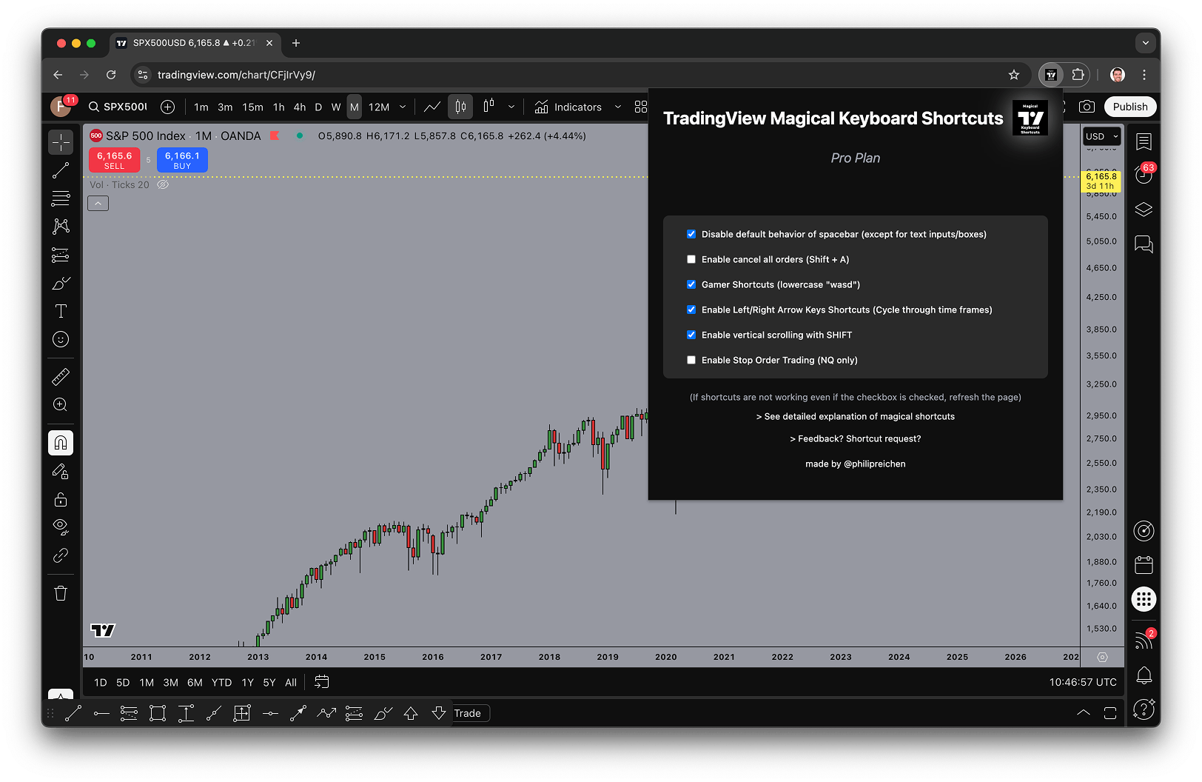Image resolution: width=1202 pixels, height=782 pixels.
Task: Open See detailed explanation of magical shortcuts
Action: 856,416
